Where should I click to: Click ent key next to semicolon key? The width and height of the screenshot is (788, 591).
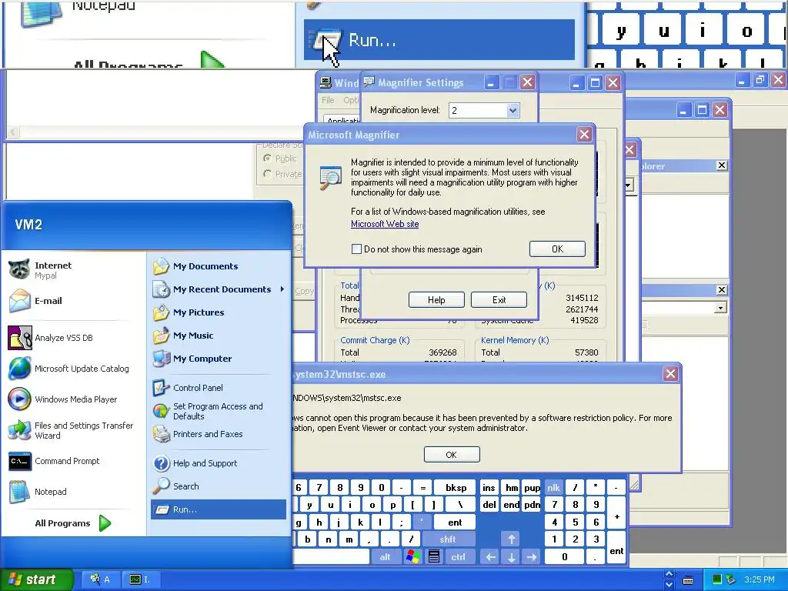tap(455, 523)
